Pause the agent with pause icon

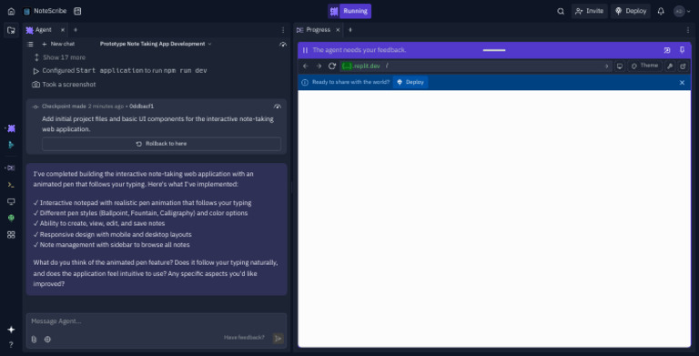[305, 50]
